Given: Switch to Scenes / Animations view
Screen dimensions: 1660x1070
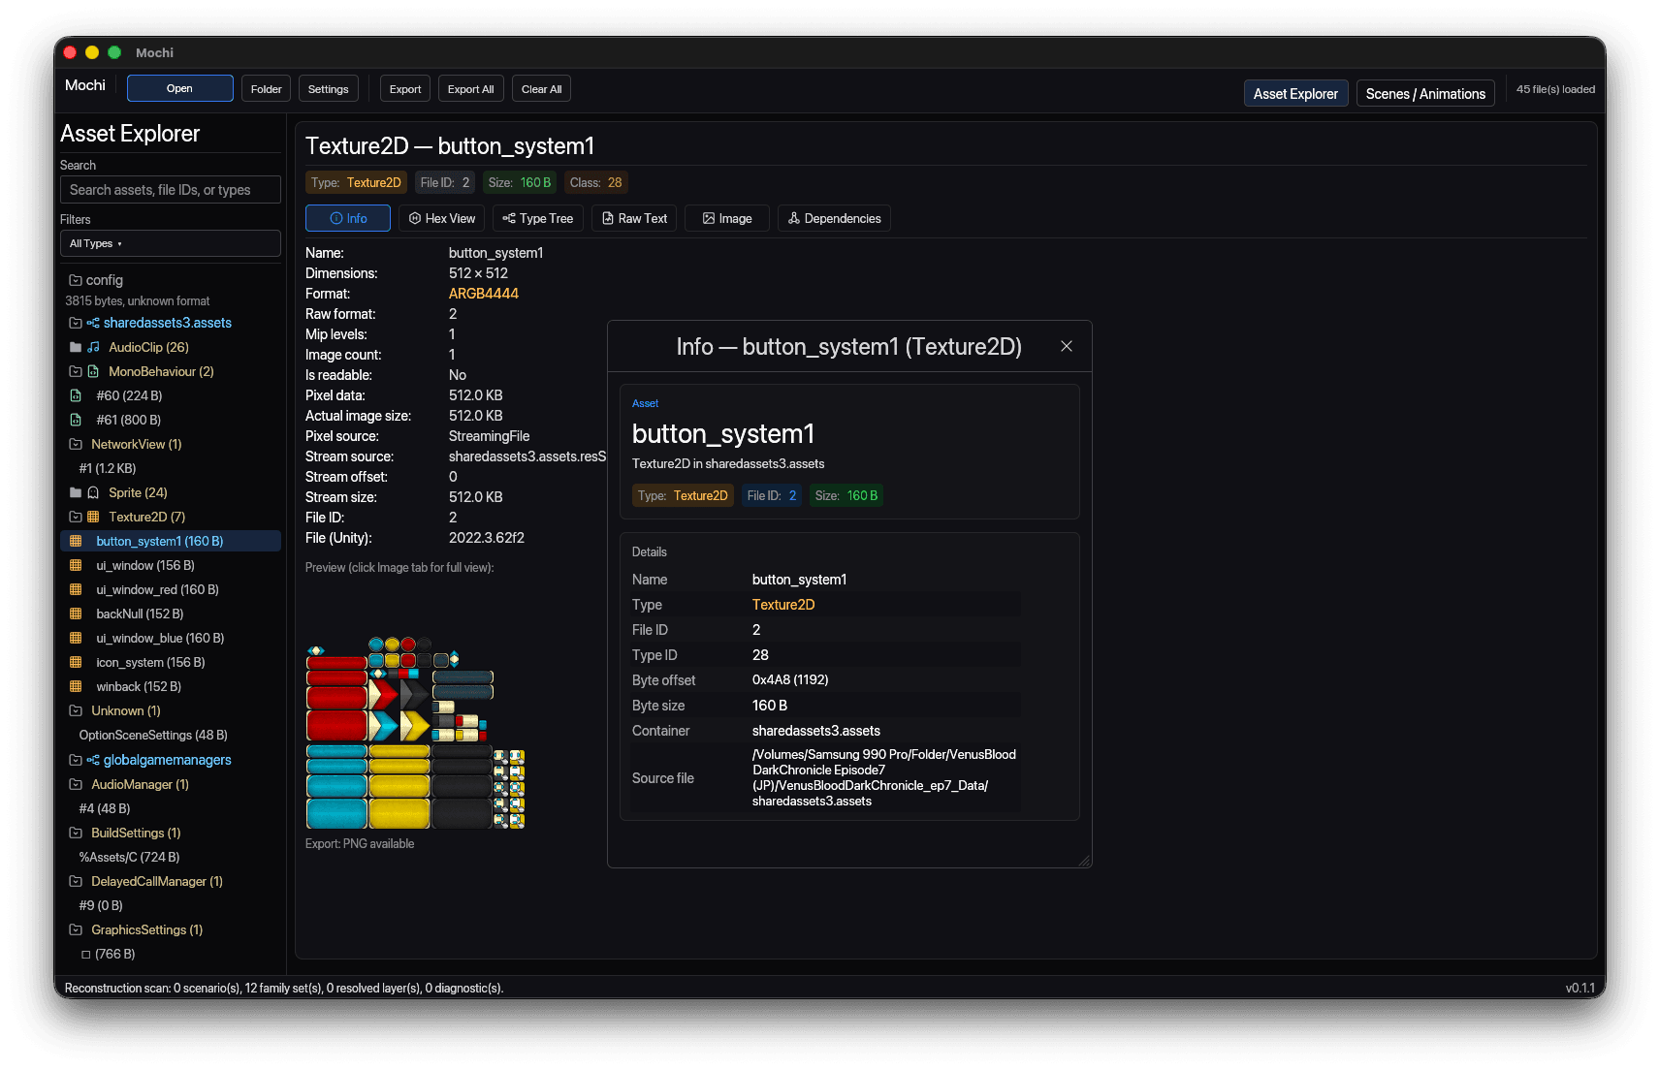Looking at the screenshot, I should coord(1425,93).
